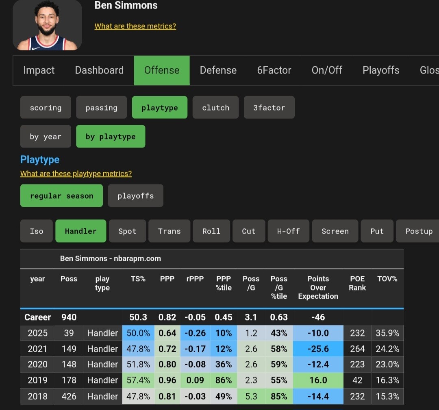Sort table by TS% column header
Viewport: 439px width, 410px height.
(138, 279)
